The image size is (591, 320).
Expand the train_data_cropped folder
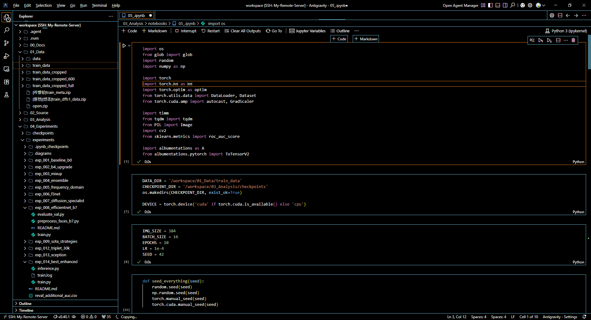49,72
